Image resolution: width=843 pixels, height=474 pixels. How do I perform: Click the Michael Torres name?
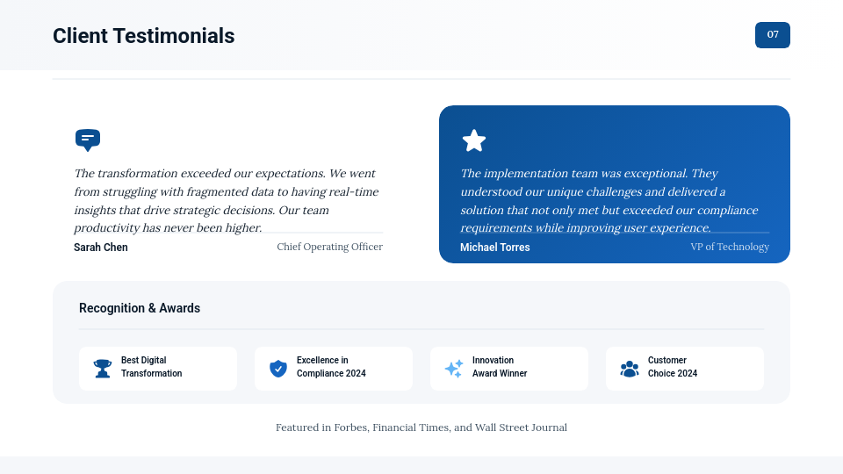495,248
